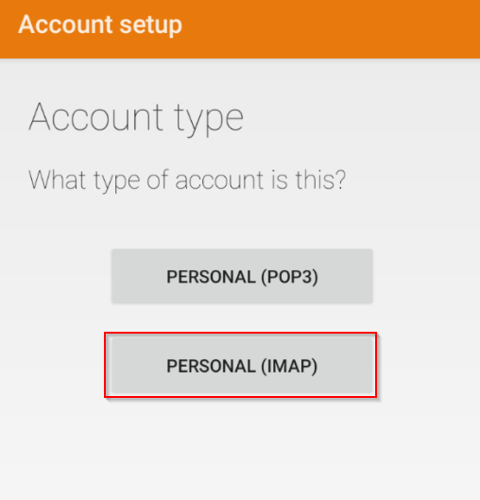
Task: Choose the PERSONAL (POP3) button
Action: click(242, 276)
